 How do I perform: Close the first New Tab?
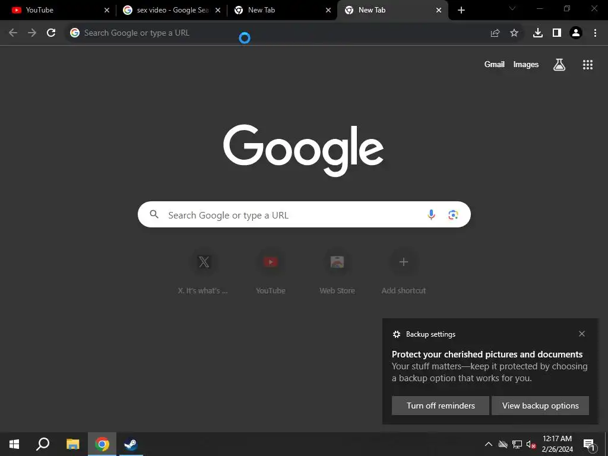[x=328, y=10]
